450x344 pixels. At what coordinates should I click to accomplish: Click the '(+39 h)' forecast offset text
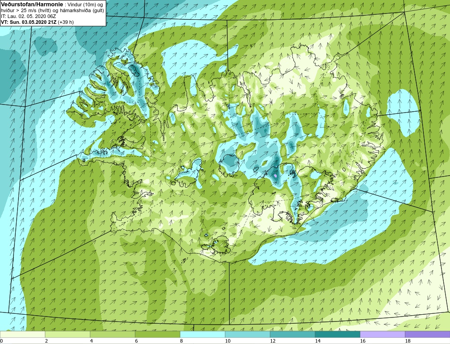(x=66, y=22)
